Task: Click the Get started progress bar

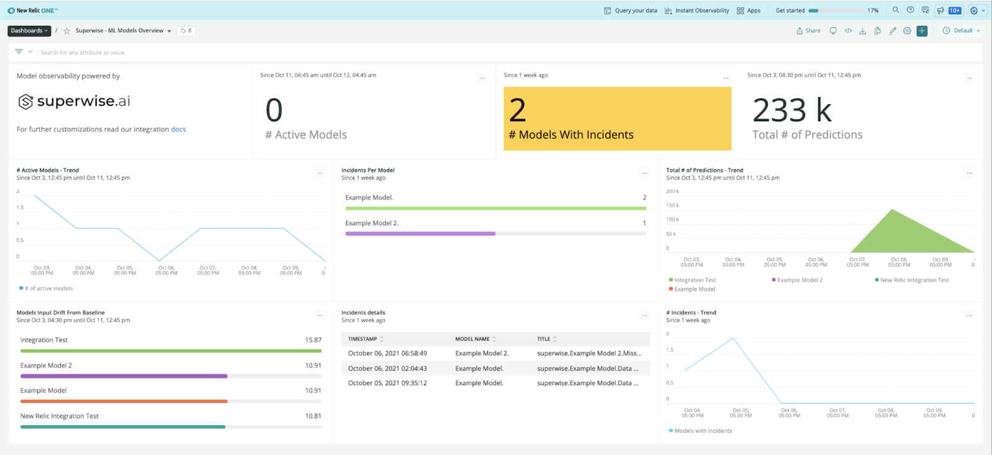Action: point(836,11)
